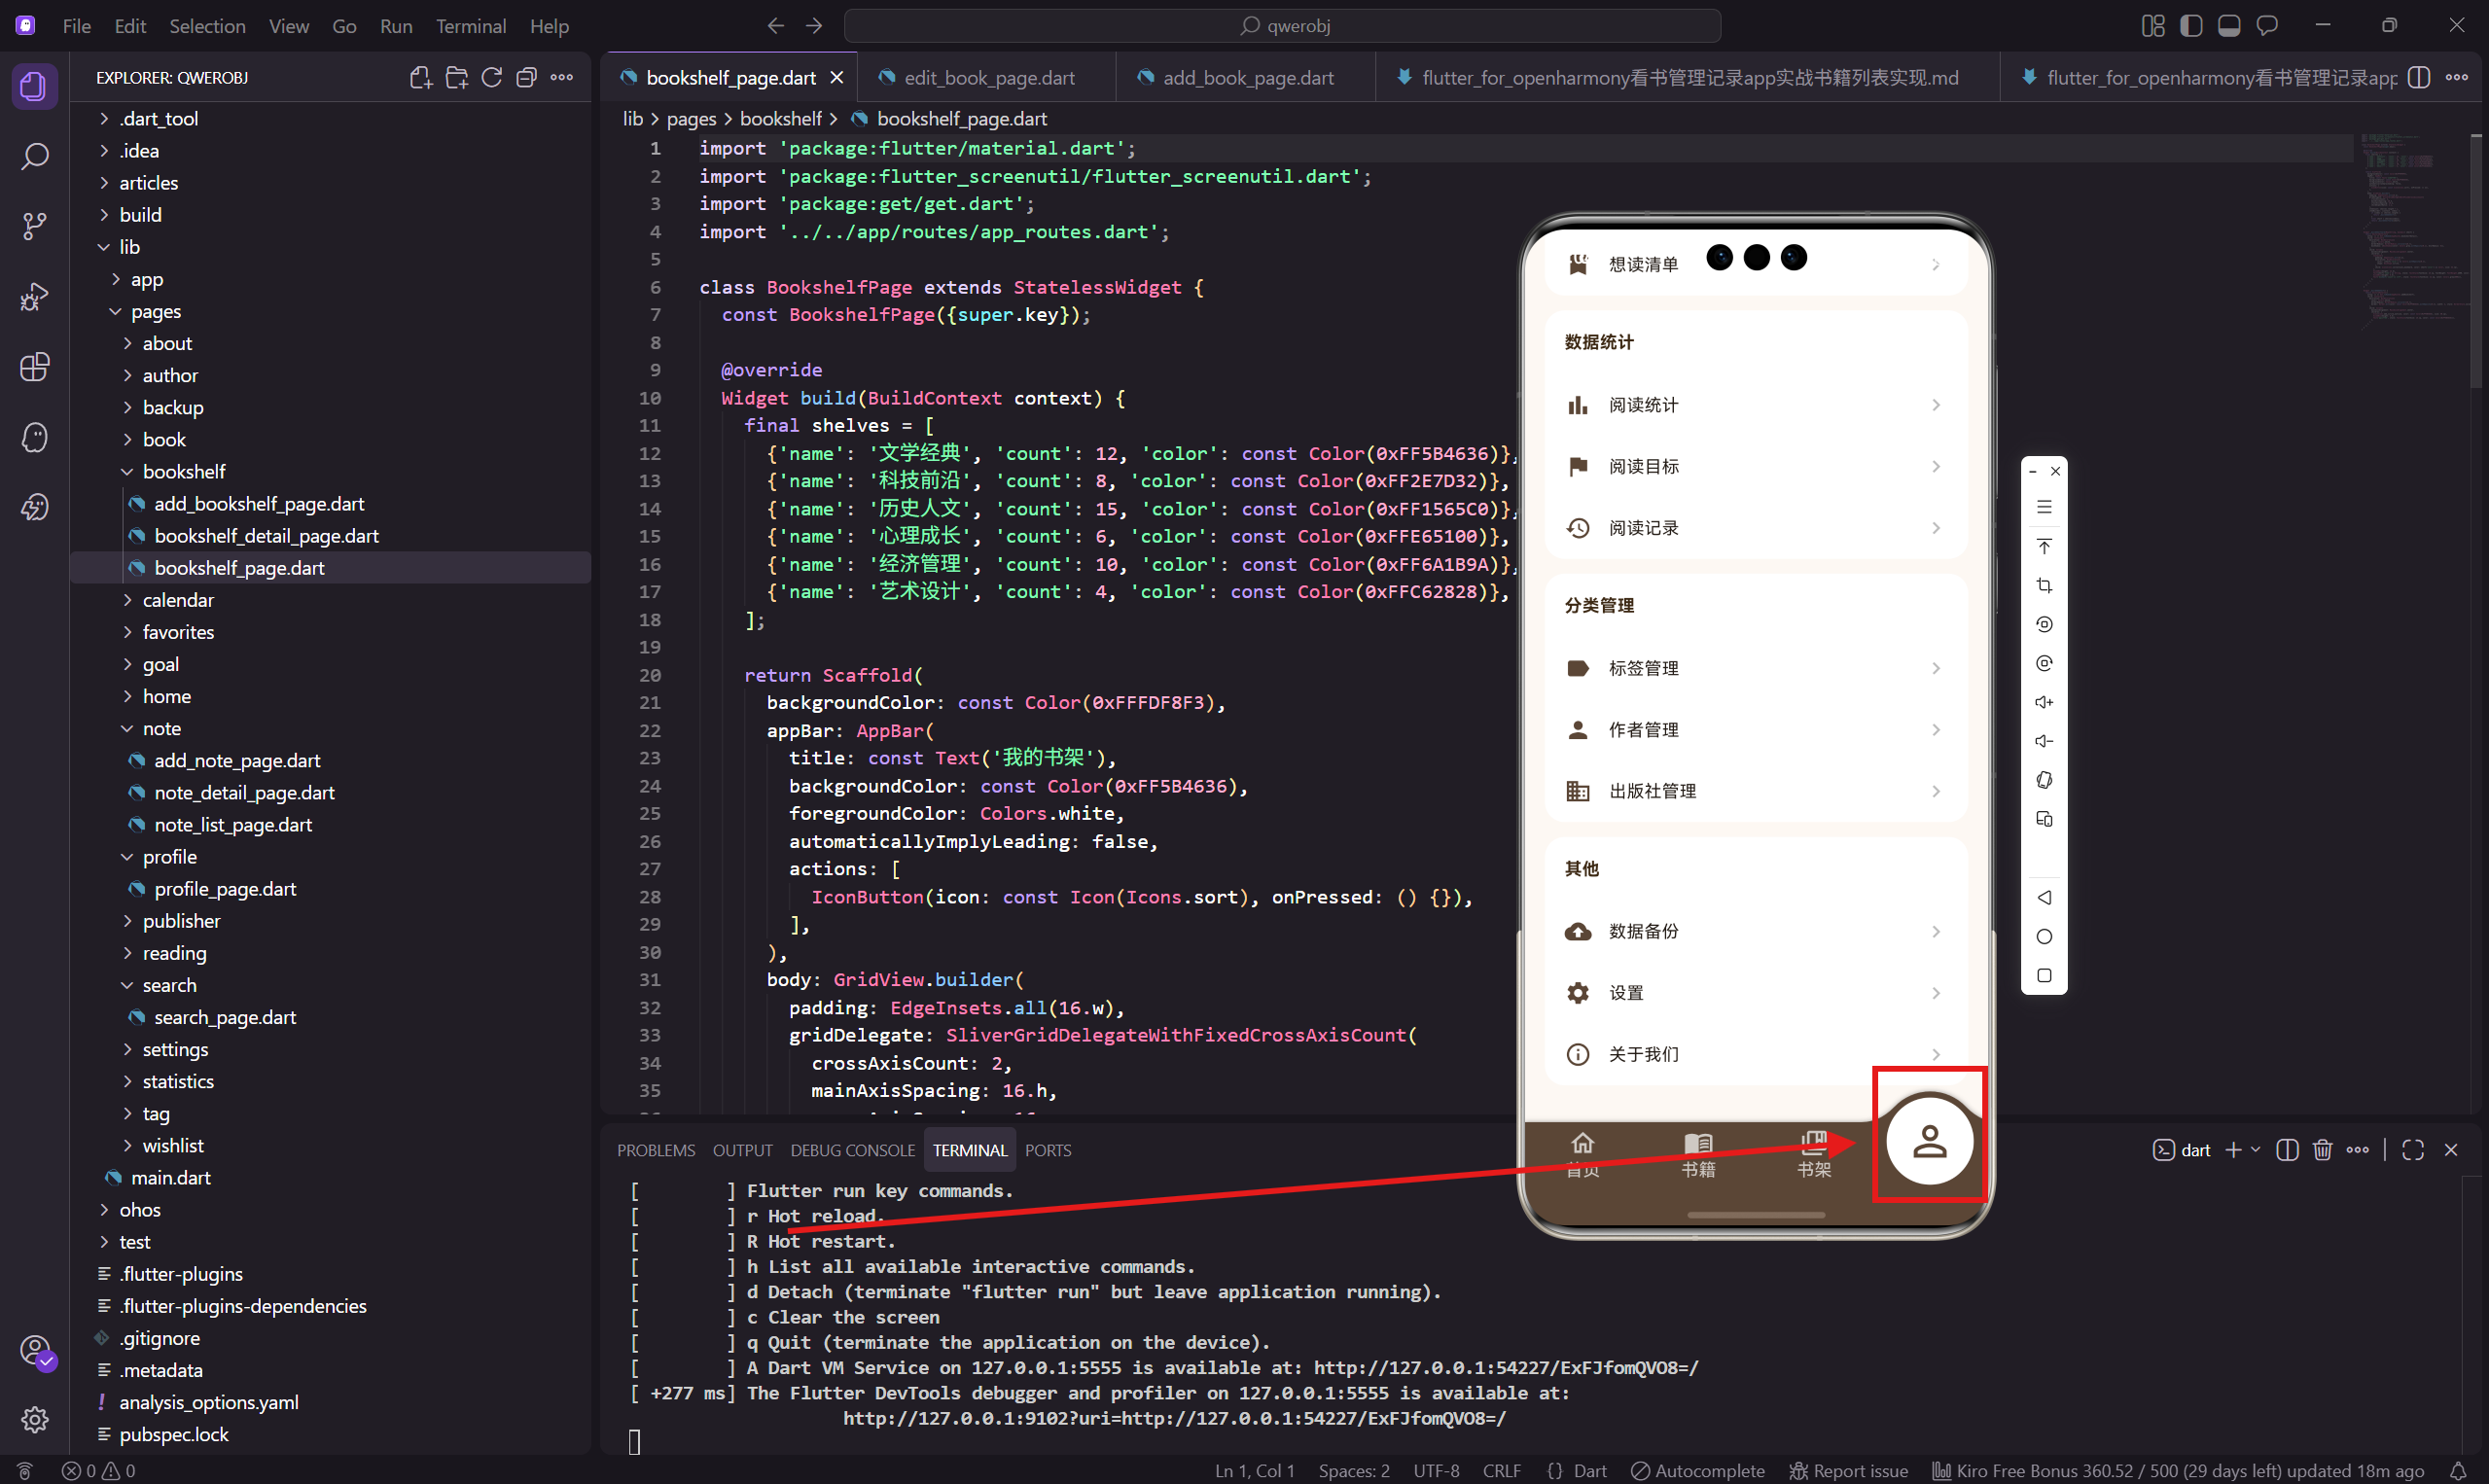This screenshot has height=1484, width=2489.
Task: Open the new terminal launch profile dropdown
Action: coord(2256,1150)
